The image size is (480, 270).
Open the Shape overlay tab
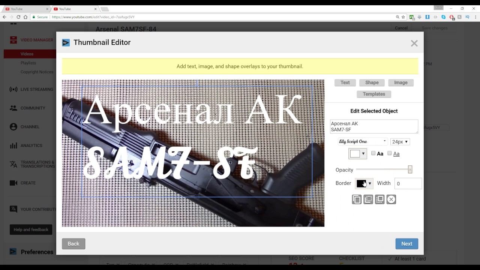click(x=372, y=82)
